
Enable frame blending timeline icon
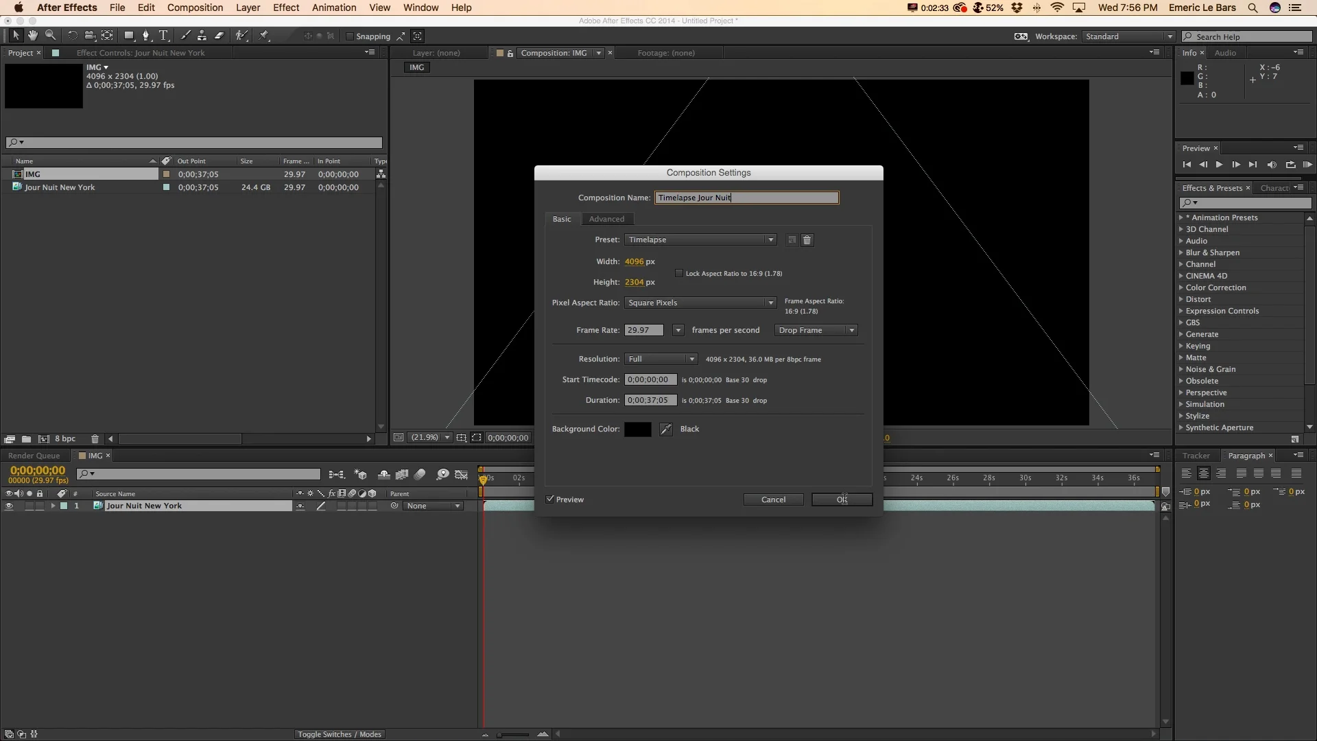pos(402,475)
